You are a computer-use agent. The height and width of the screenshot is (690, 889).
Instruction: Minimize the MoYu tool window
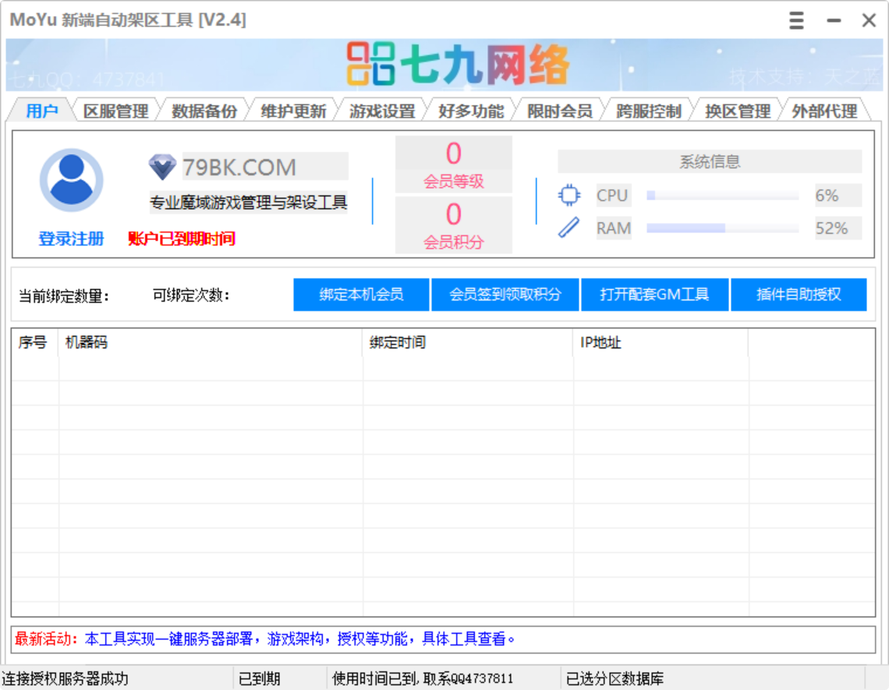tap(834, 20)
